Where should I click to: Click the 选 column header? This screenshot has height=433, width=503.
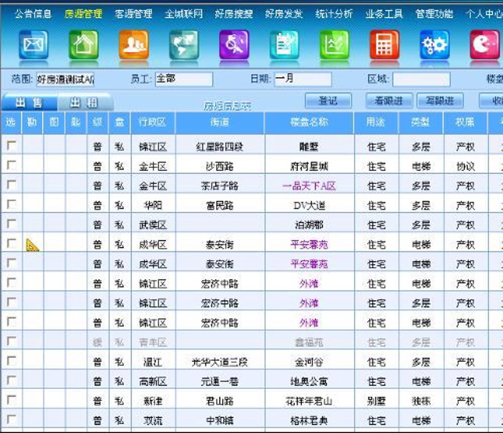11,122
